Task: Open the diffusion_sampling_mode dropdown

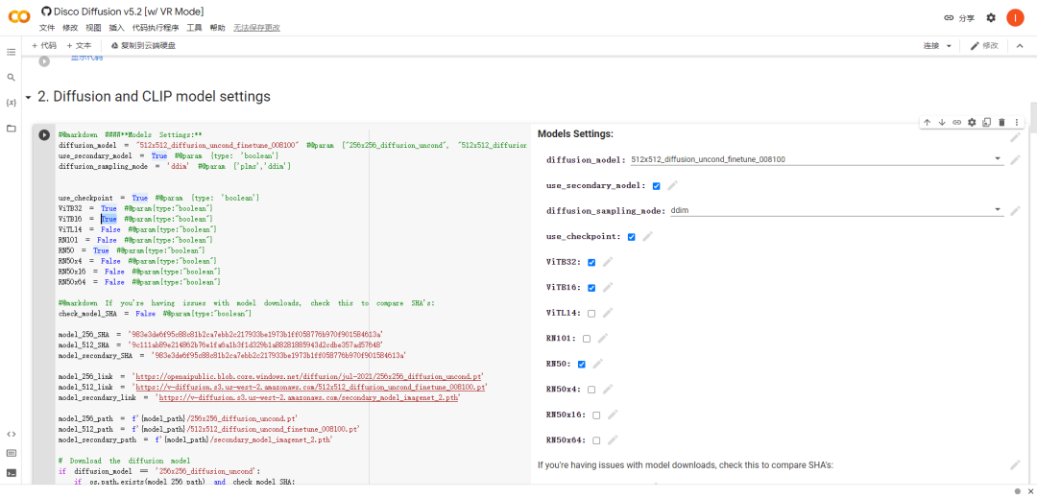Action: [x=836, y=210]
